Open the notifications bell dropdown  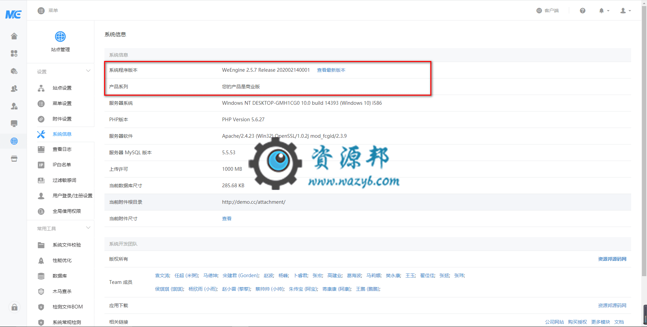click(x=604, y=10)
